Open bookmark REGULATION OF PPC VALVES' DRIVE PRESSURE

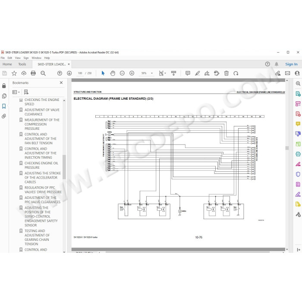[43, 190]
